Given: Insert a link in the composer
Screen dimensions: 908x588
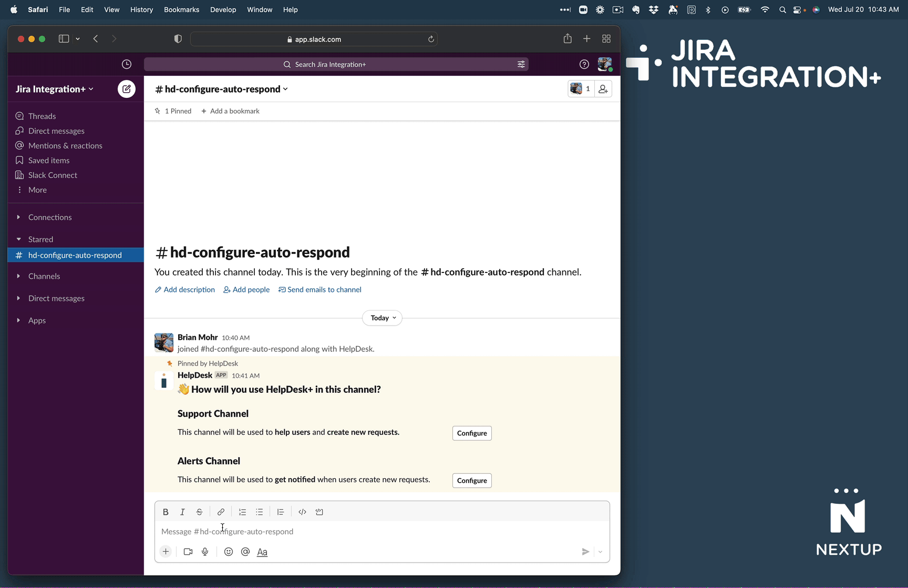Looking at the screenshot, I should 221,512.
